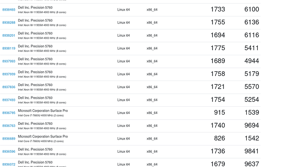Viewport: 291px width, 167px height.
Task: Click multi-core score 4944
Action: [x=251, y=61]
